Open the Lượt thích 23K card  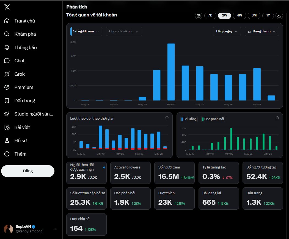[x=174, y=198]
